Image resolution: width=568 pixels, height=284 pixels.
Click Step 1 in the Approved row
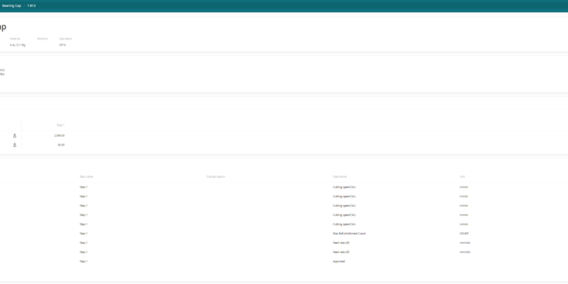[x=84, y=262]
